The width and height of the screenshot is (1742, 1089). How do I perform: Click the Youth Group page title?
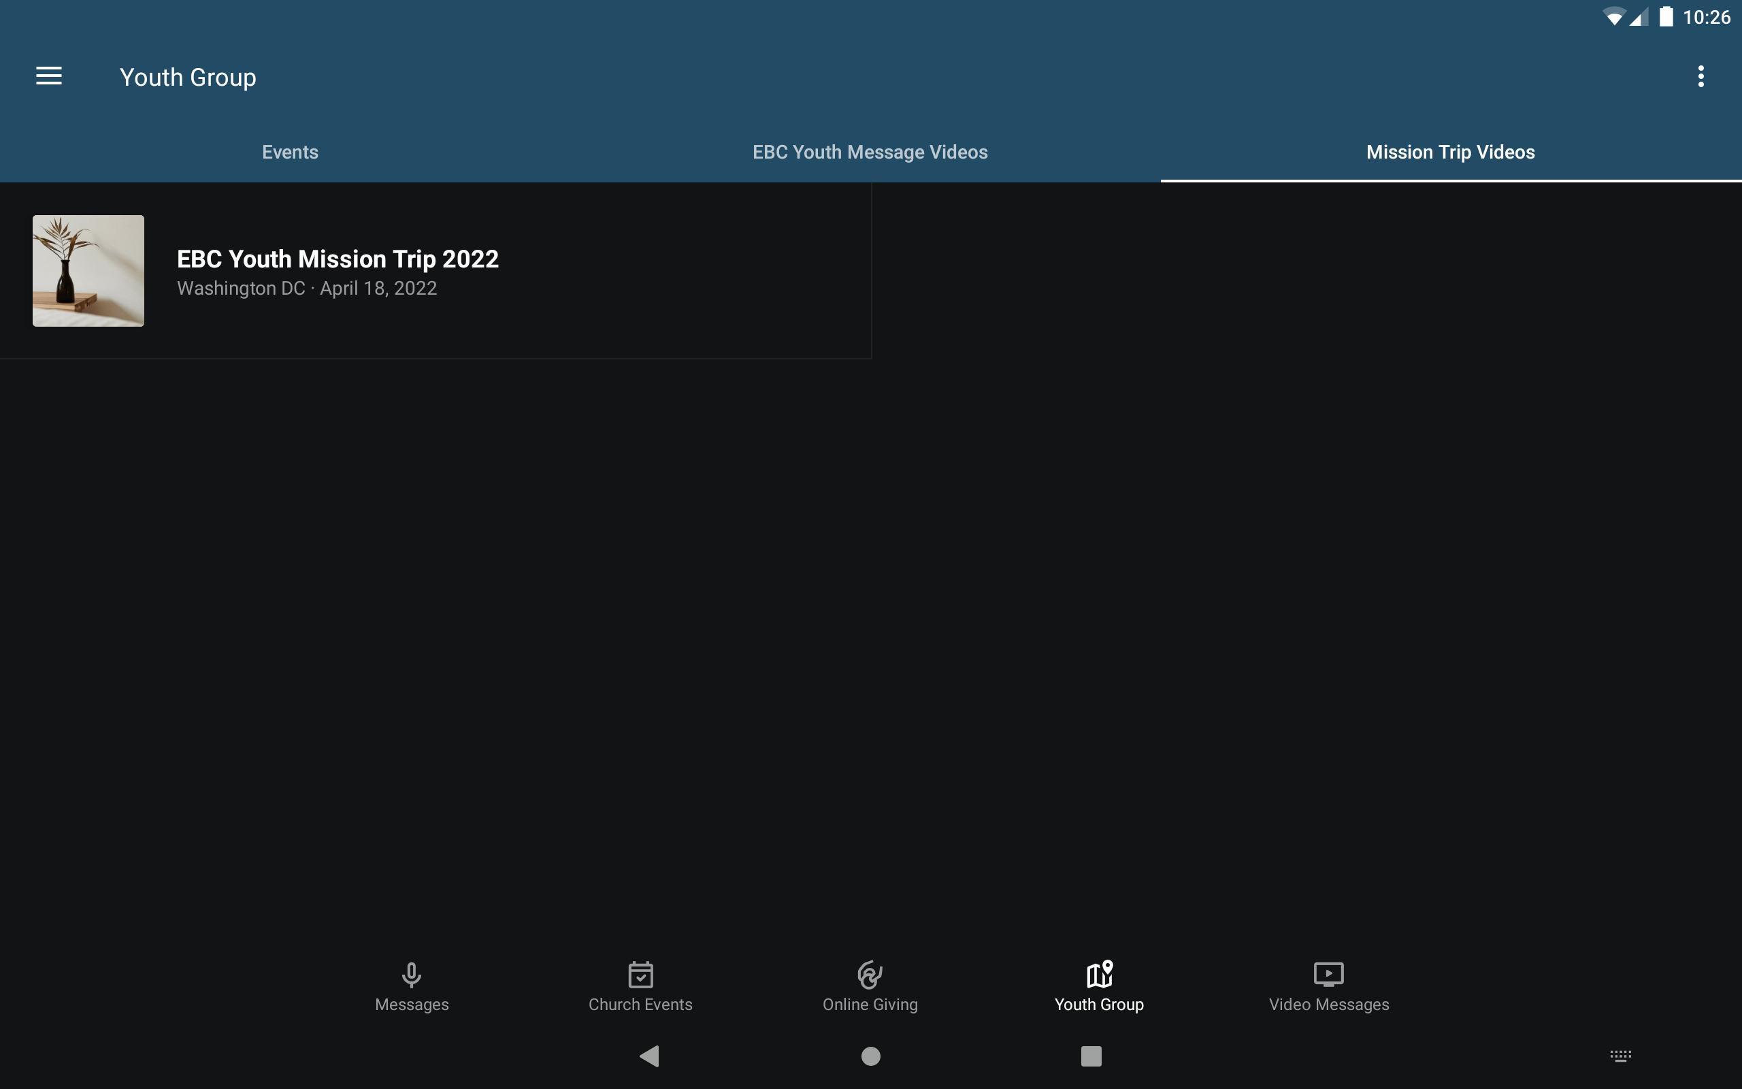188,77
